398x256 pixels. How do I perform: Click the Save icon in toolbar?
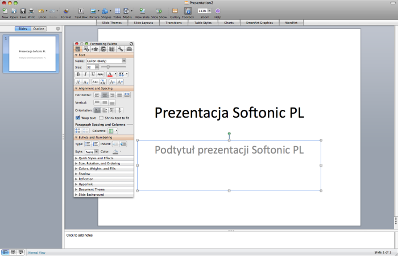coord(23,11)
